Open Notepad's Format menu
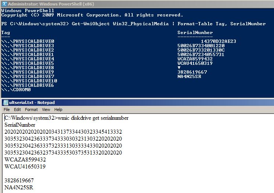This screenshot has width=274, height=193. coord(31,110)
